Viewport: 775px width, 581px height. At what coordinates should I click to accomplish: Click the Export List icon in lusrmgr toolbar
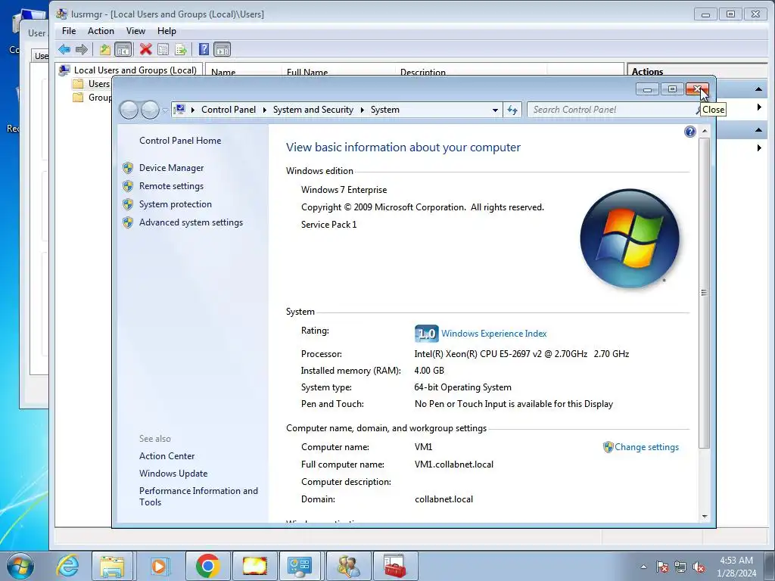180,49
